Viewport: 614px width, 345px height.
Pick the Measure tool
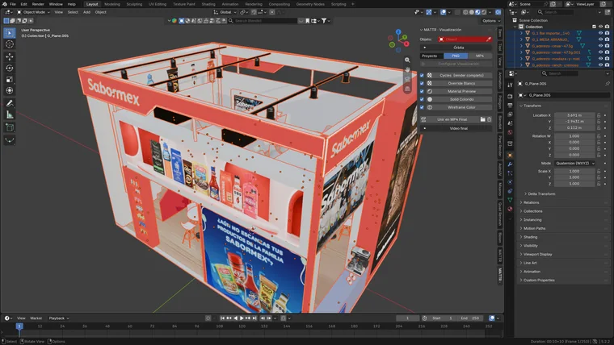pos(10,114)
